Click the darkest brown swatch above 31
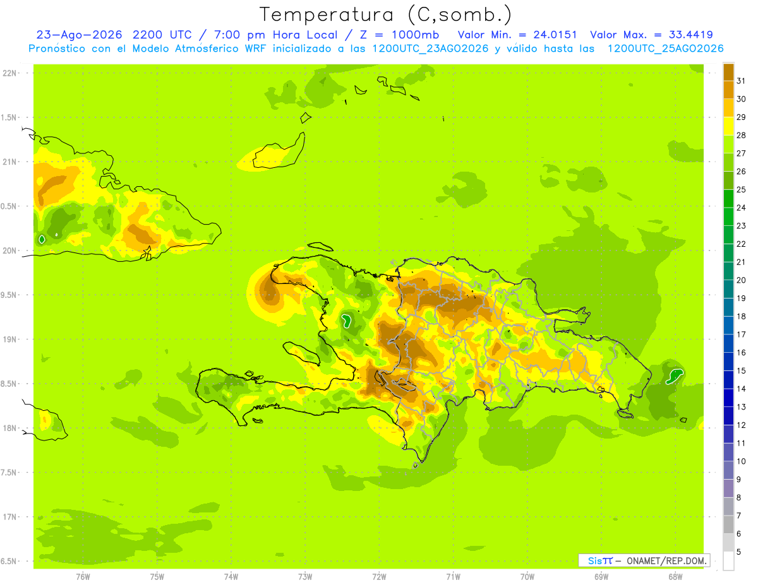The width and height of the screenshot is (758, 585). [728, 72]
